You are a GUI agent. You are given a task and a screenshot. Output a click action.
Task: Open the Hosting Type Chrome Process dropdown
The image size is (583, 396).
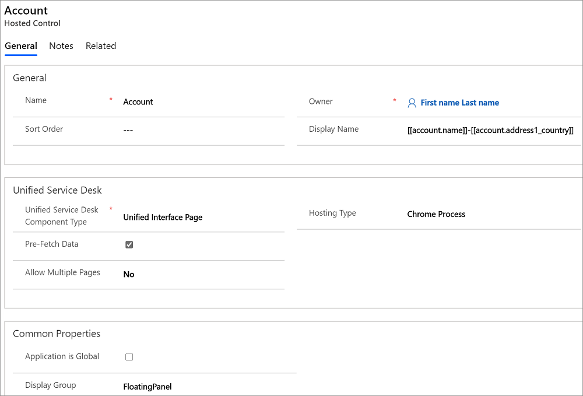point(436,214)
